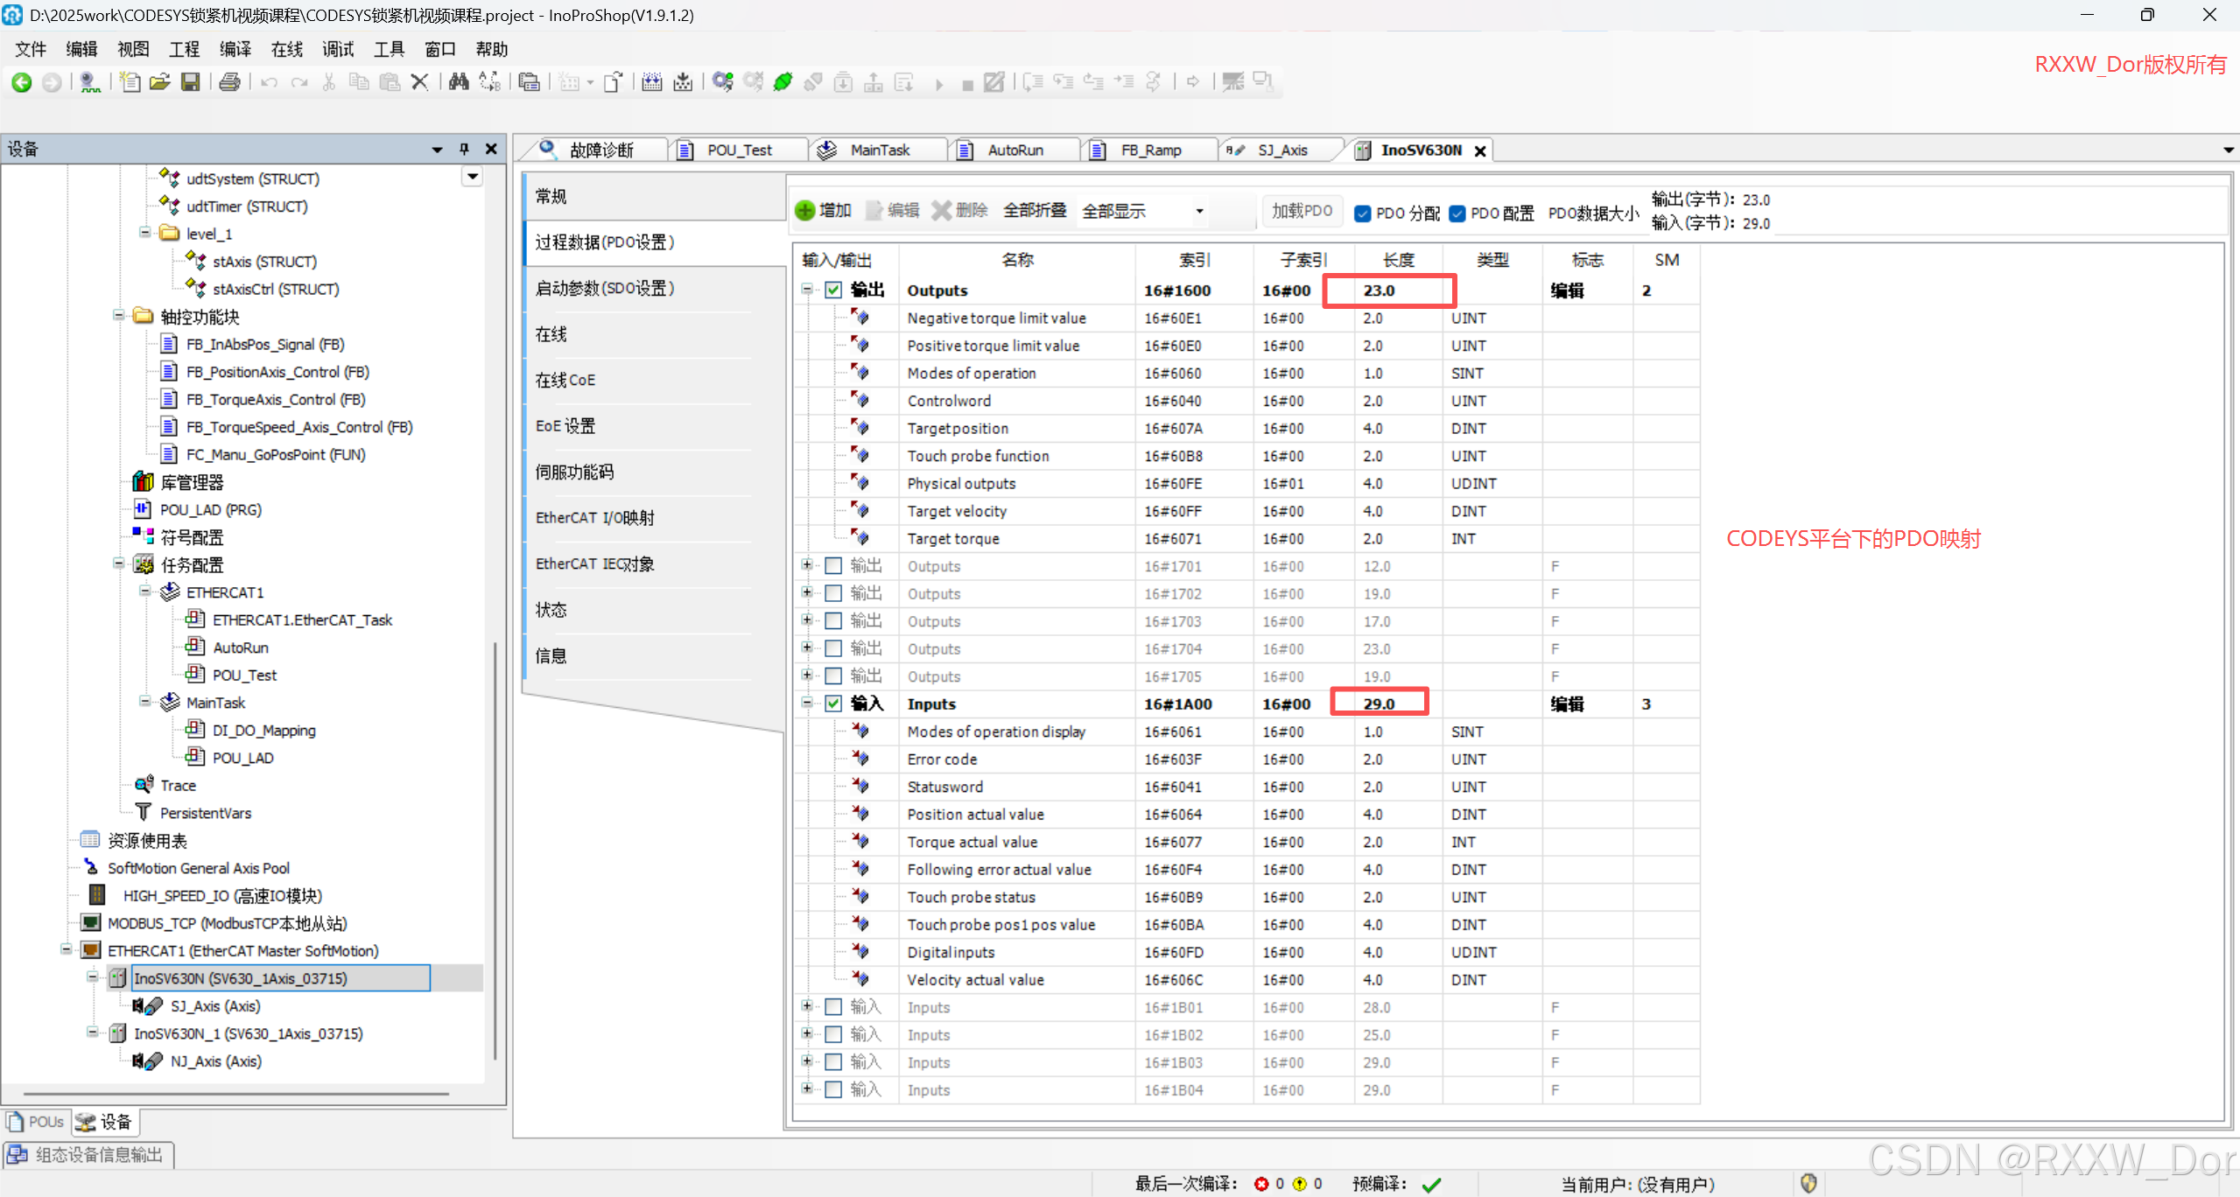Click the New file toolbar icon
The width and height of the screenshot is (2240, 1197).
(x=130, y=82)
